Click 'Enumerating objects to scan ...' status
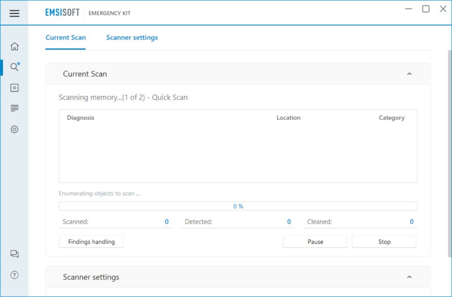Screen dimensions: 452x297 pos(99,194)
